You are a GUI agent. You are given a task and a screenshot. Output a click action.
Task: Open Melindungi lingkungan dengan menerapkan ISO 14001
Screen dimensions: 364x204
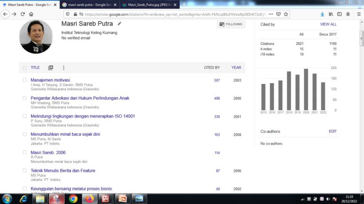click(82, 116)
